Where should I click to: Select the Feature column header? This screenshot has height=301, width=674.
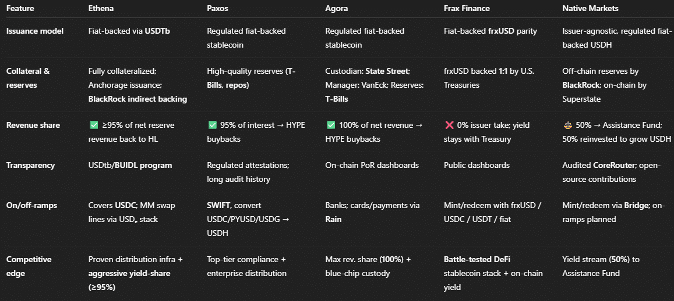pyautogui.click(x=20, y=9)
